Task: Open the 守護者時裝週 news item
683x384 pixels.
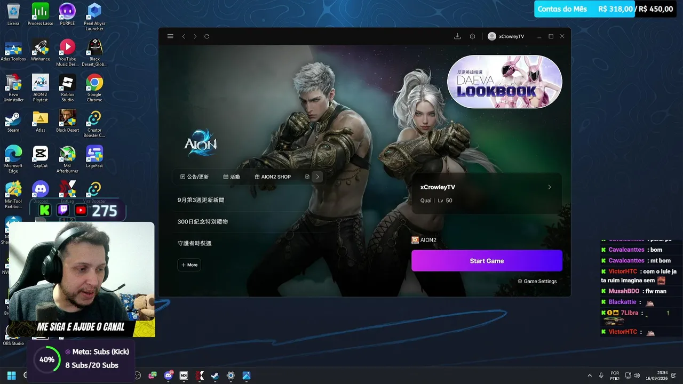Action: (x=194, y=243)
